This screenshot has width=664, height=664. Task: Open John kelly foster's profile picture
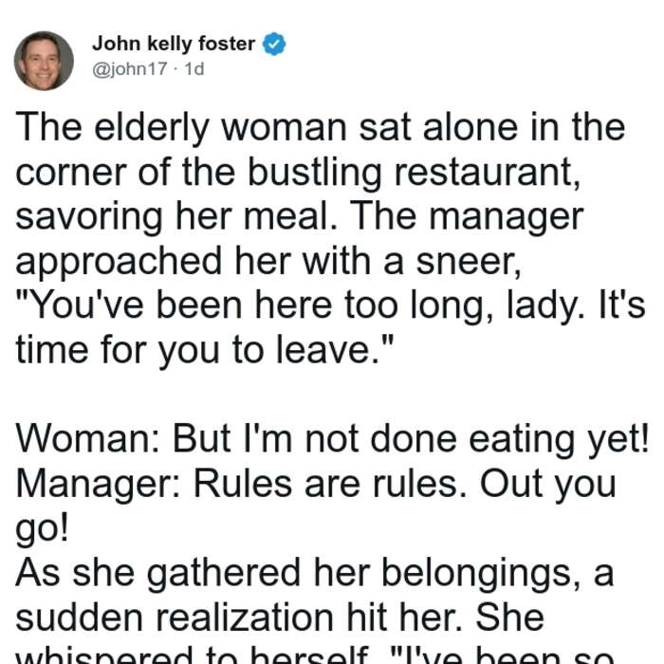(44, 61)
